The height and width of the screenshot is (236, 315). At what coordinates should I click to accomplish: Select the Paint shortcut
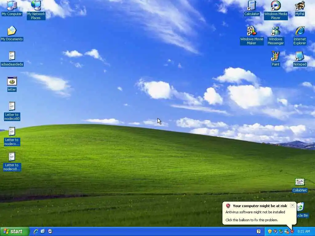(x=275, y=58)
